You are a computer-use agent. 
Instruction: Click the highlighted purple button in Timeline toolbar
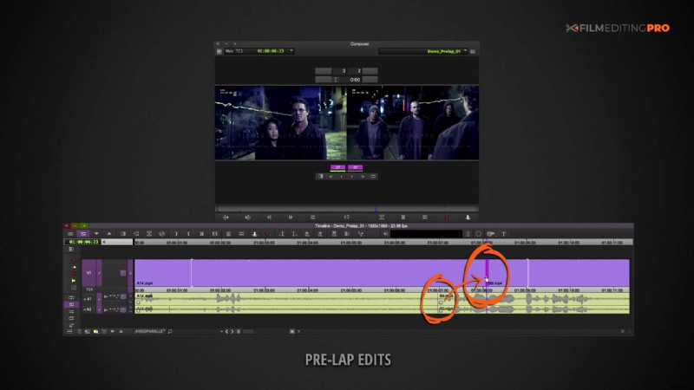click(83, 234)
